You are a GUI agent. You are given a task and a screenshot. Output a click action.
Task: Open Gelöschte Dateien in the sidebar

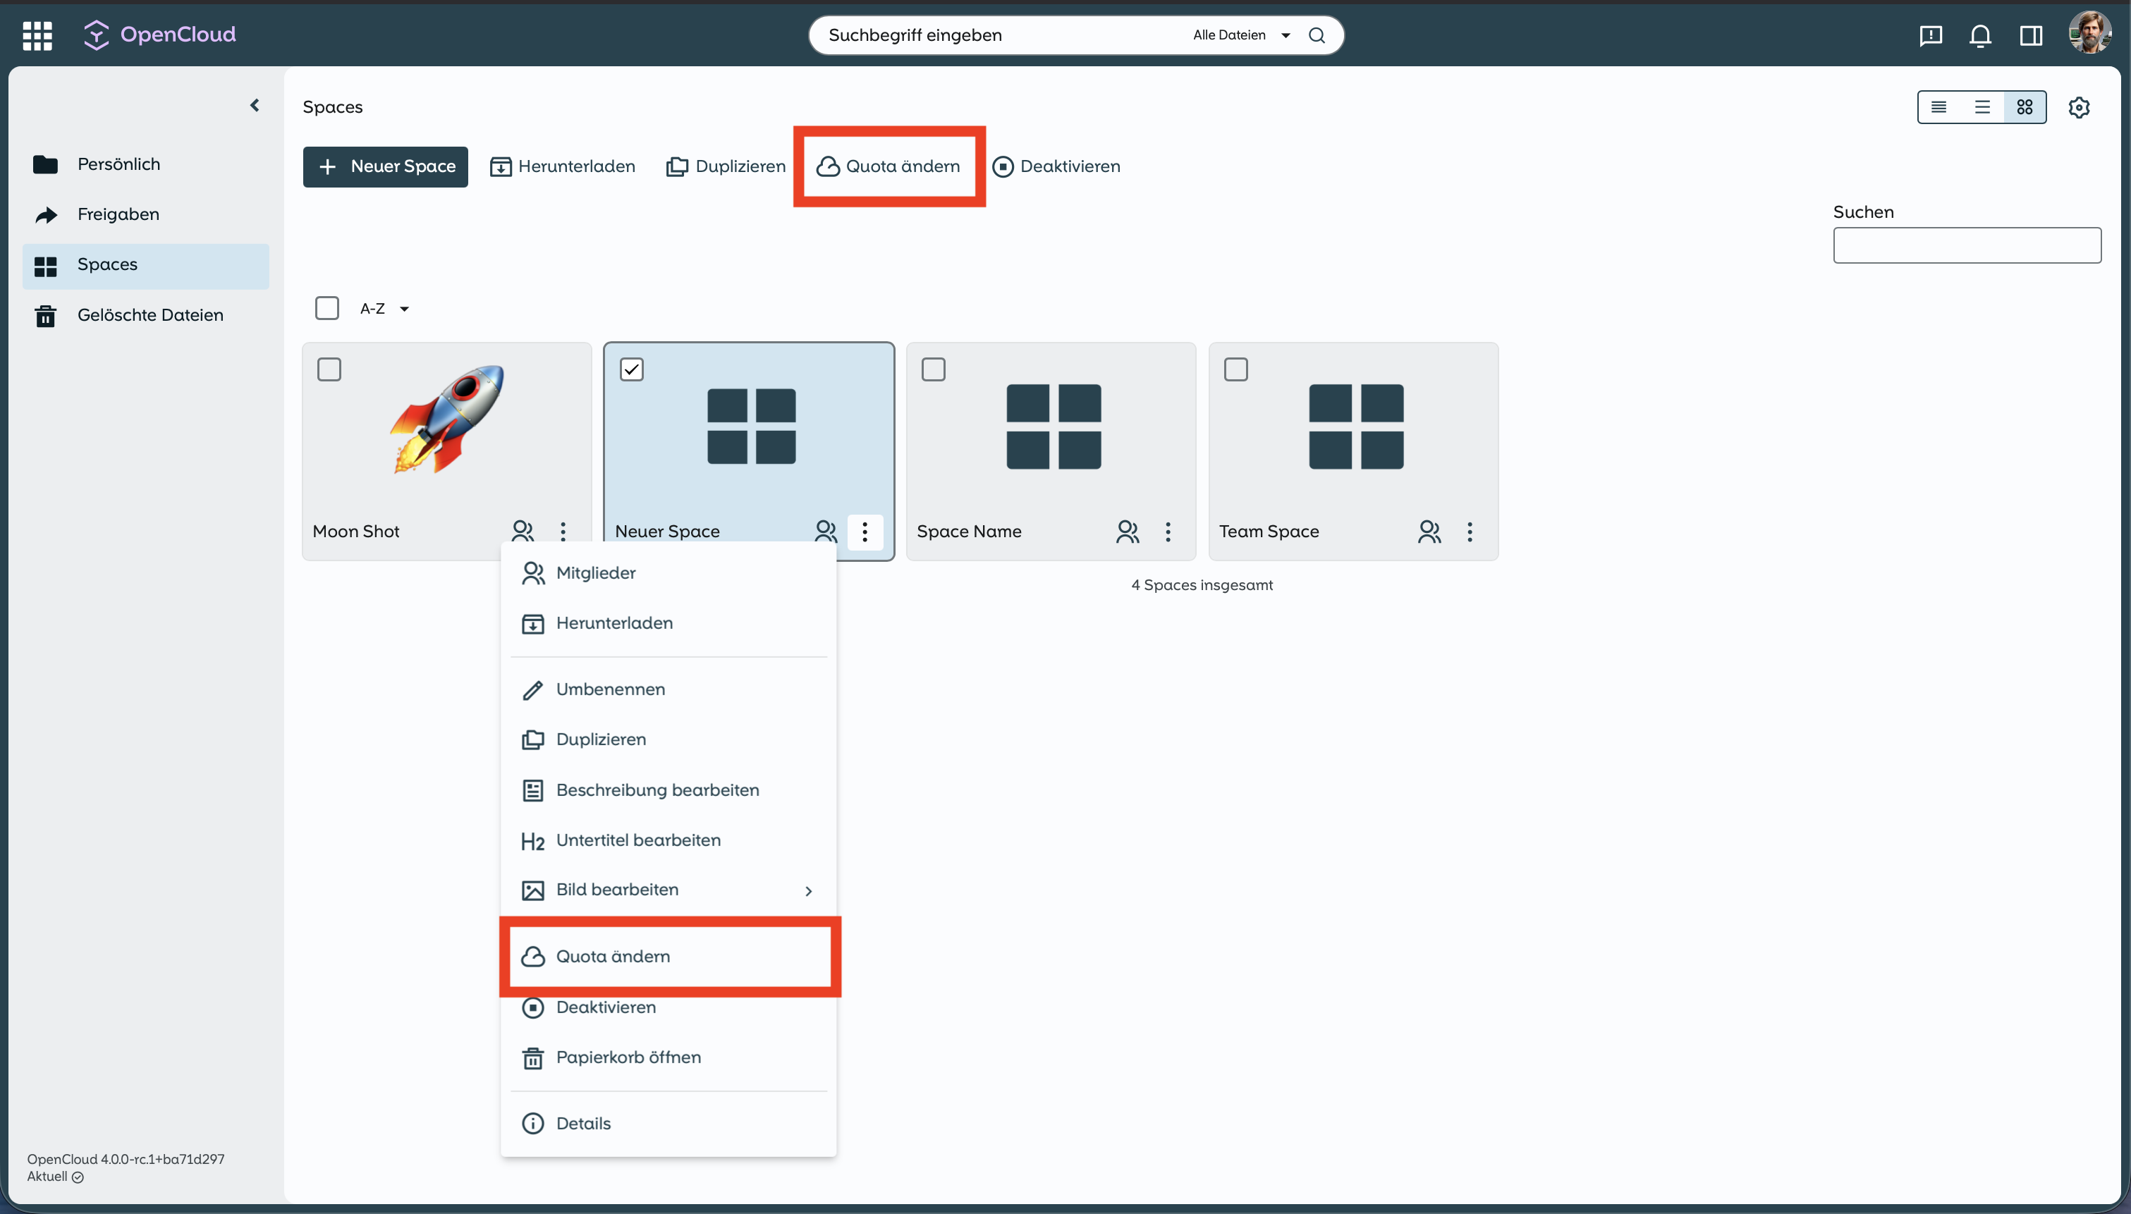point(150,315)
